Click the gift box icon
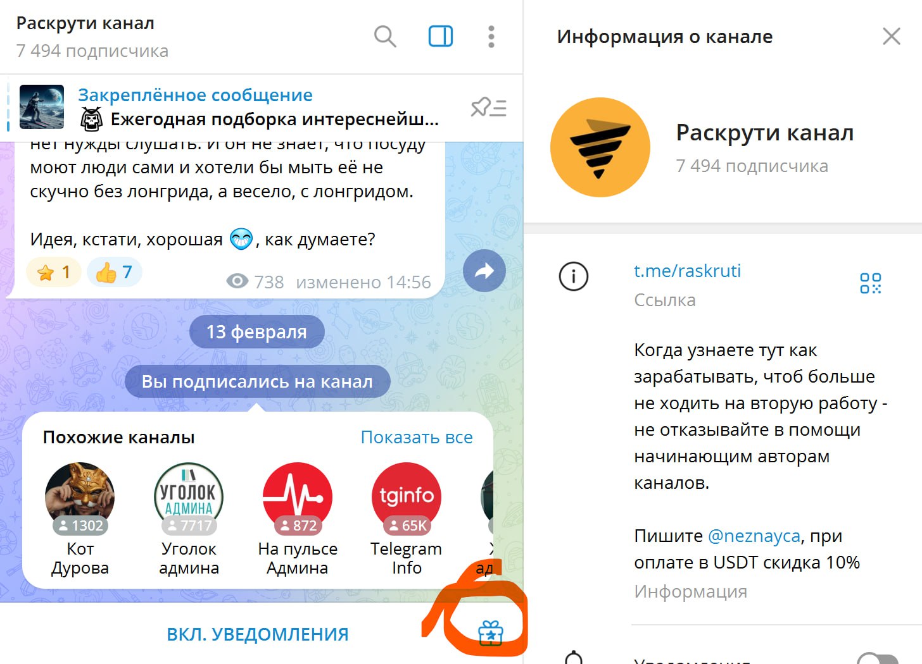Screen dimensions: 922x664 click(491, 633)
